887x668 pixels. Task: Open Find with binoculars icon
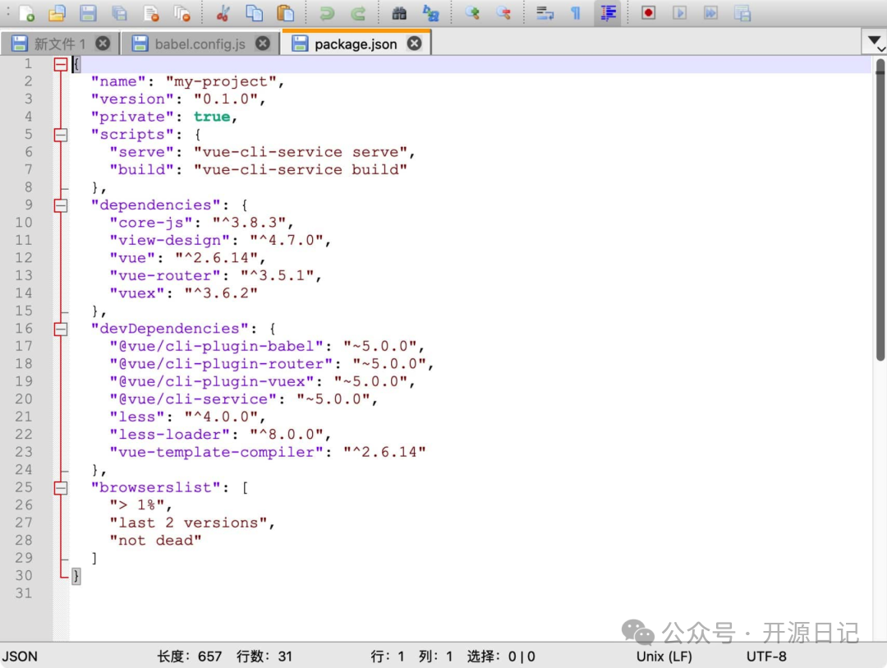[399, 12]
